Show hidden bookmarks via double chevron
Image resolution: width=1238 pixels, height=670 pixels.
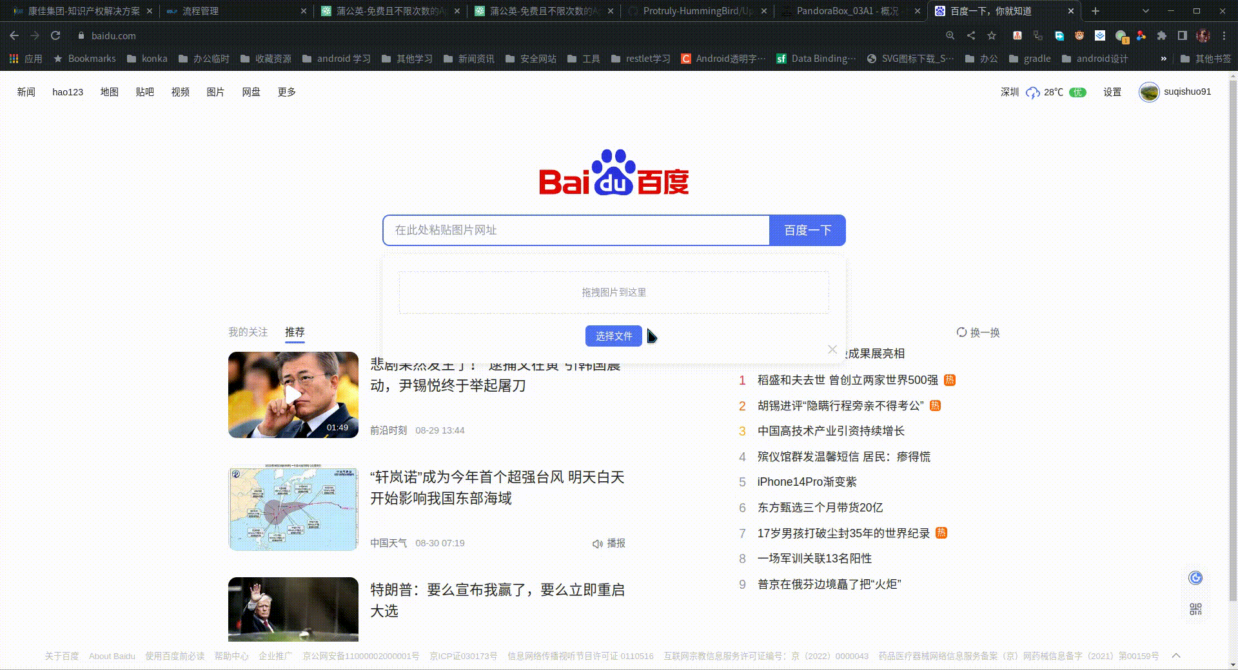pos(1163,59)
